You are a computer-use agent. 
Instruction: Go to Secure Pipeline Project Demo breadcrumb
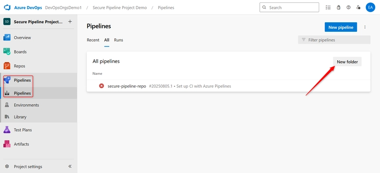point(120,8)
